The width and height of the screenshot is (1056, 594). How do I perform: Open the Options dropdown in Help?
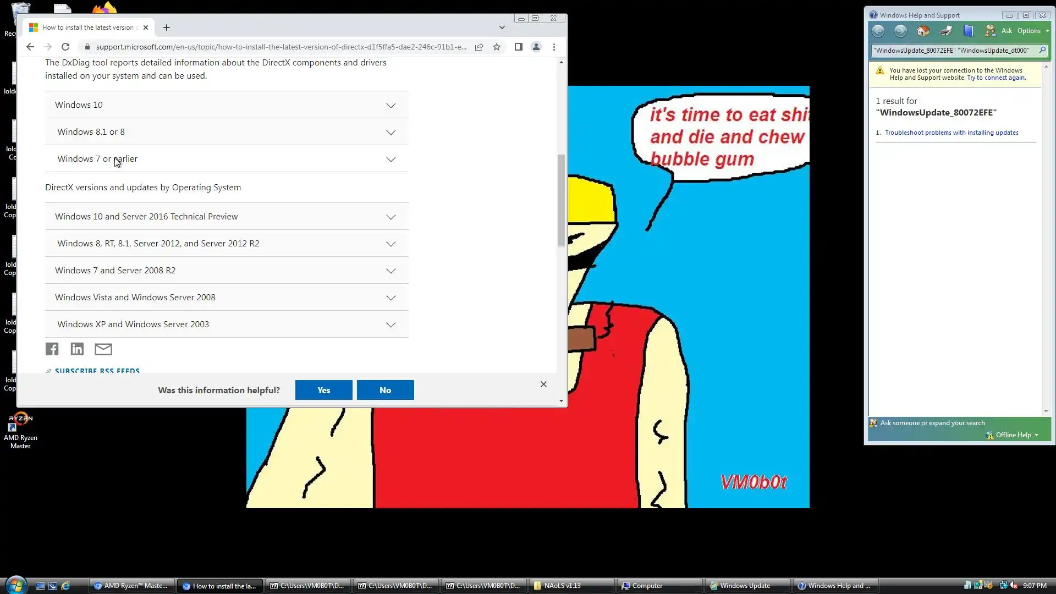[x=1032, y=31]
